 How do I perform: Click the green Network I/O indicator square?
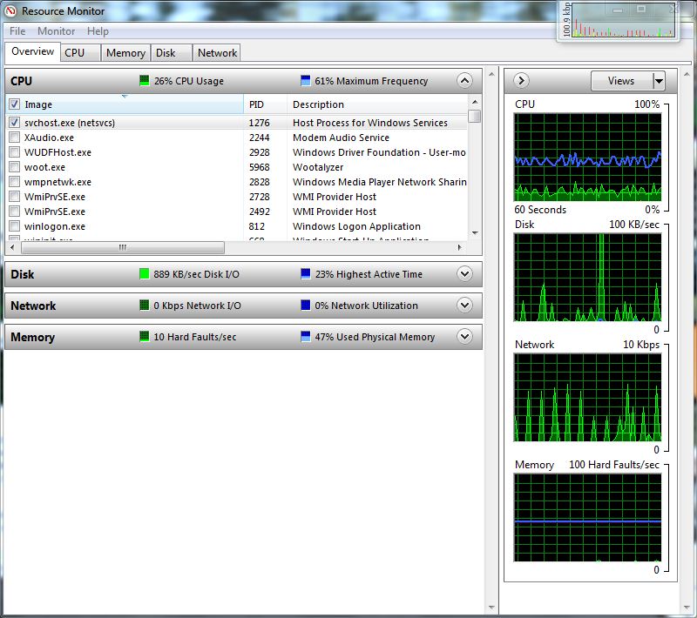pos(144,305)
